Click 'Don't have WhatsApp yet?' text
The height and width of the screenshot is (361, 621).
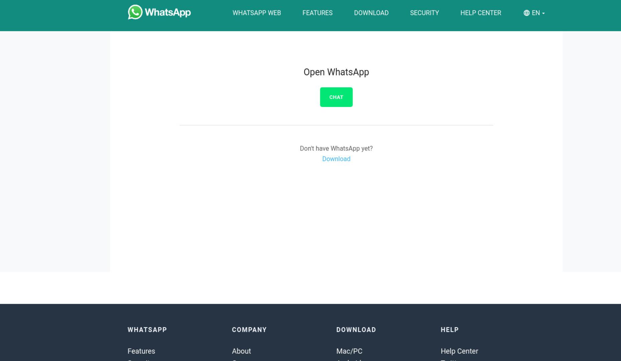click(x=336, y=148)
